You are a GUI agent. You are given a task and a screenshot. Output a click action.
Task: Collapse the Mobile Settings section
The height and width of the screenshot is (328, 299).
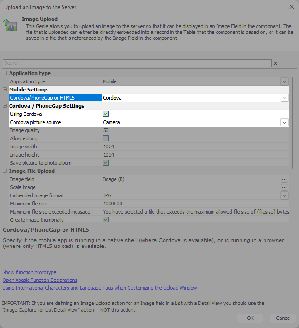[5, 90]
